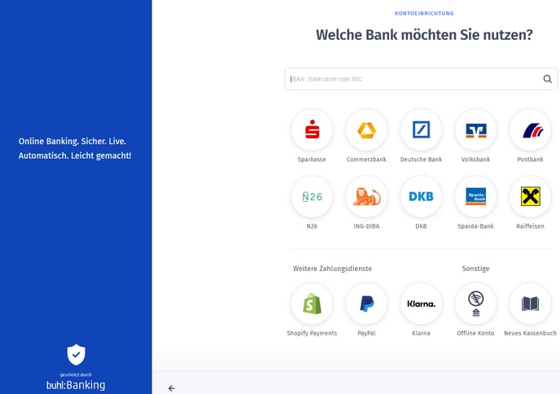This screenshot has height=394, width=560.
Task: Click the Klarna text label
Action: pyautogui.click(x=421, y=333)
